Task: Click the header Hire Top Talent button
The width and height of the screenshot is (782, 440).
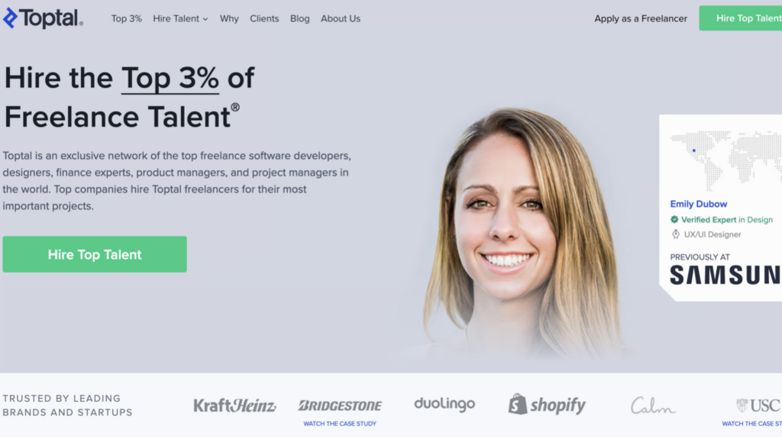Action: point(741,18)
